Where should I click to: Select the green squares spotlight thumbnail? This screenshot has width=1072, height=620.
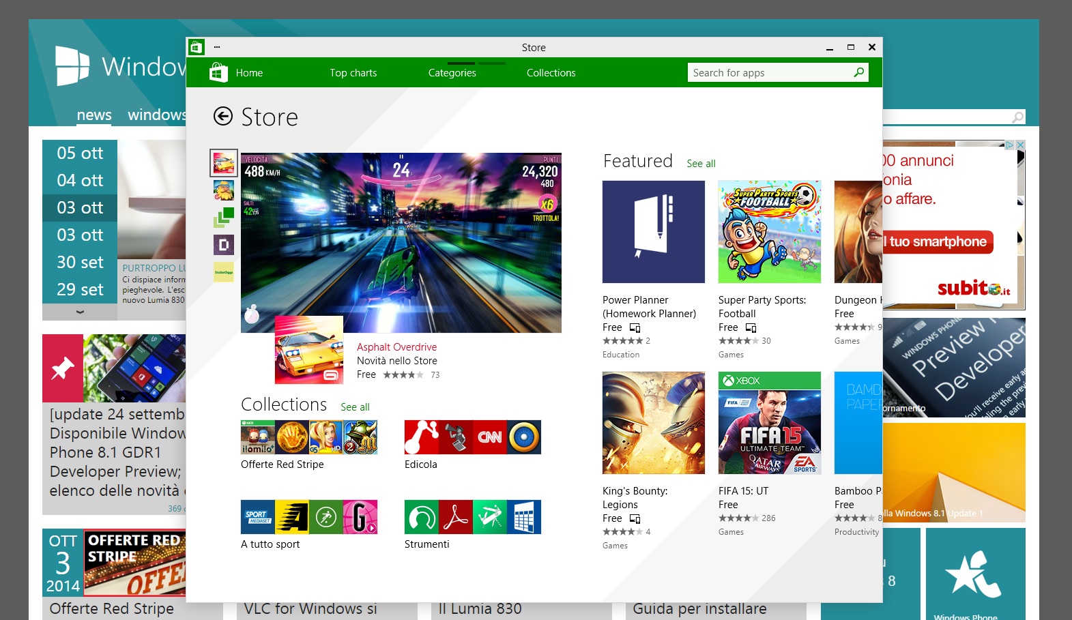(x=224, y=218)
